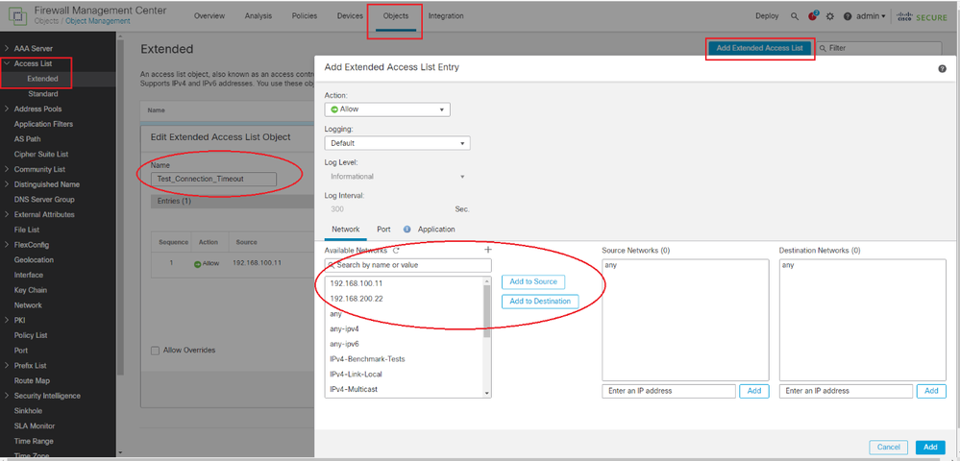This screenshot has width=960, height=461.
Task: Open the settings gear icon in header
Action: (830, 16)
